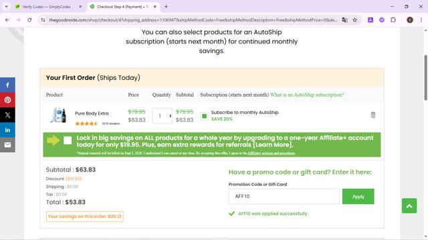
Task: Open a new browser tab
Action: [x=166, y=7]
